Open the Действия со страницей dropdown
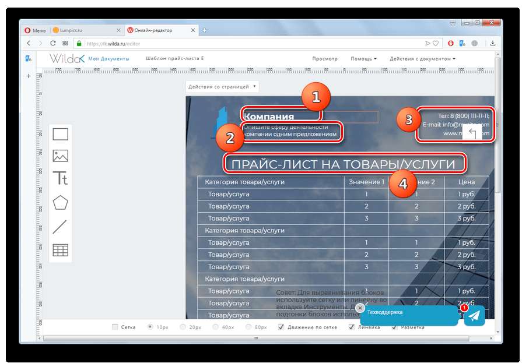The width and height of the screenshot is (522, 363). tap(222, 87)
